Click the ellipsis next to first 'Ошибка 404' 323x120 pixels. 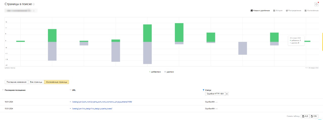pyautogui.click(x=217, y=102)
